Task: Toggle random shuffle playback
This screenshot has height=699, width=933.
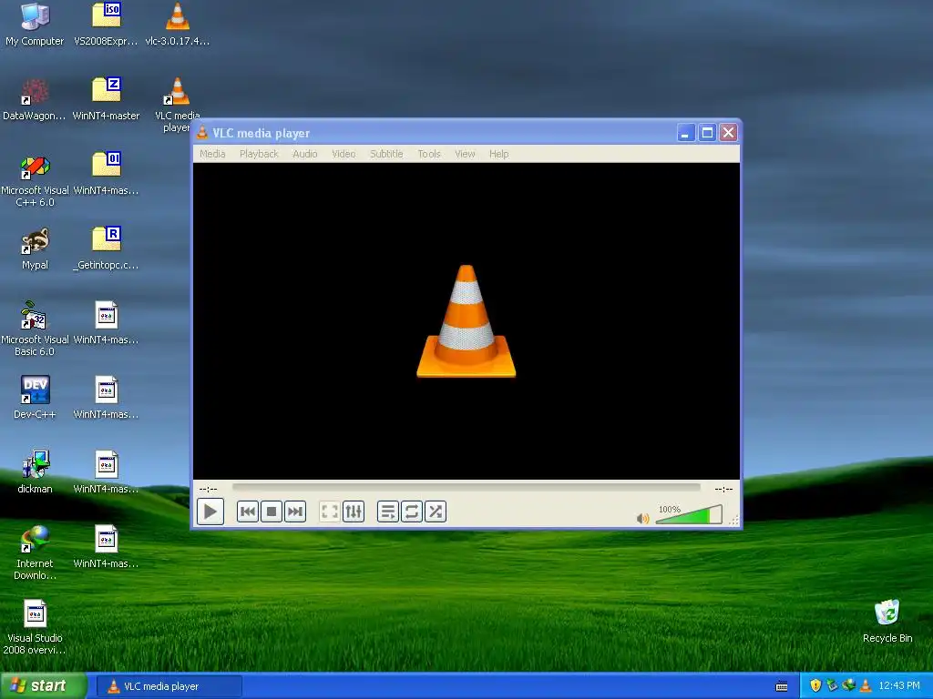Action: tap(436, 512)
